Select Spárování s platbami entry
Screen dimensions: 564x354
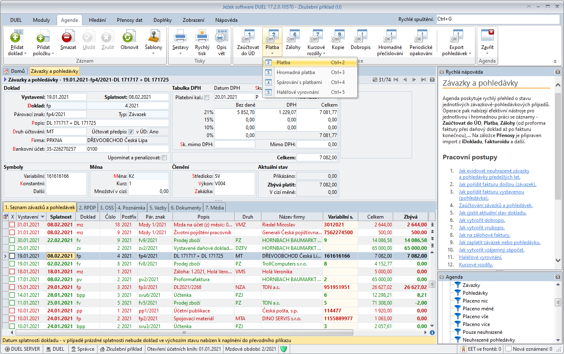[310, 82]
